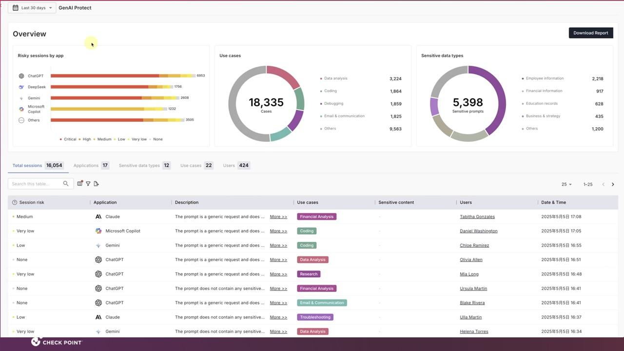The image size is (624, 351).
Task: Click Claude icon in Ulla Martin row
Action: click(98, 317)
